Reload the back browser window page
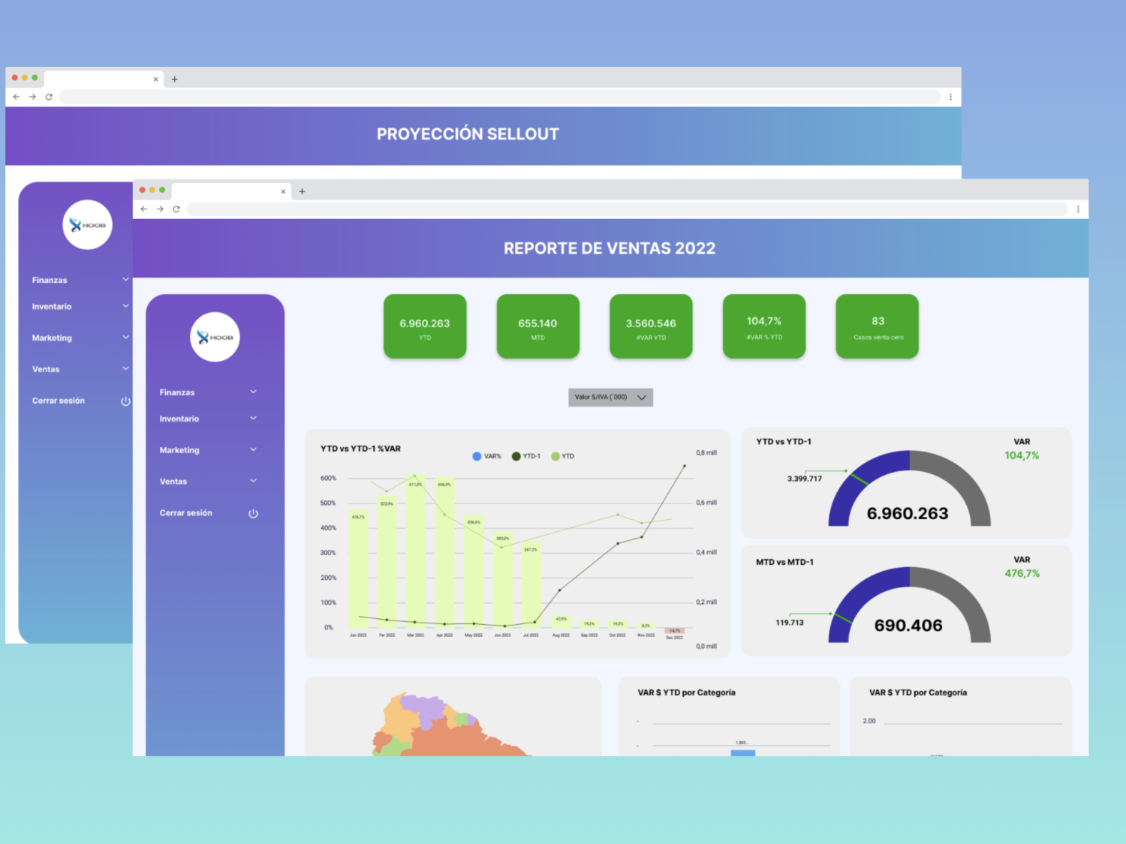This screenshot has width=1126, height=844. click(49, 97)
